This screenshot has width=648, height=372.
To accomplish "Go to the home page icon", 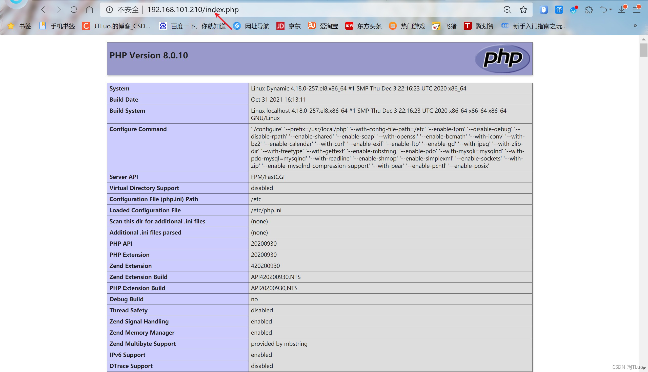I will (x=89, y=10).
